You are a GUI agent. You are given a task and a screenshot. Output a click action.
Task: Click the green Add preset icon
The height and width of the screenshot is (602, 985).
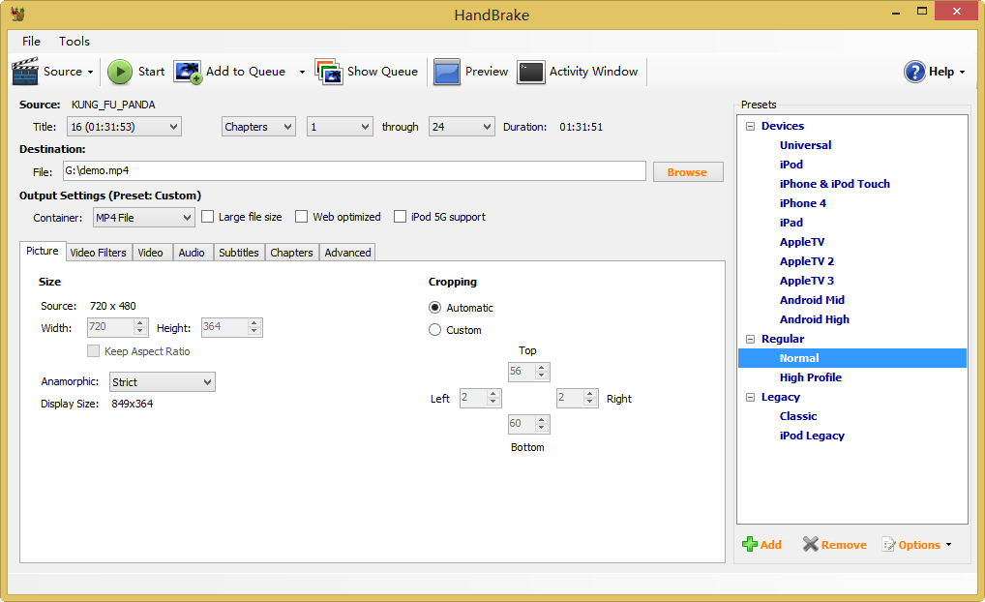[x=750, y=545]
